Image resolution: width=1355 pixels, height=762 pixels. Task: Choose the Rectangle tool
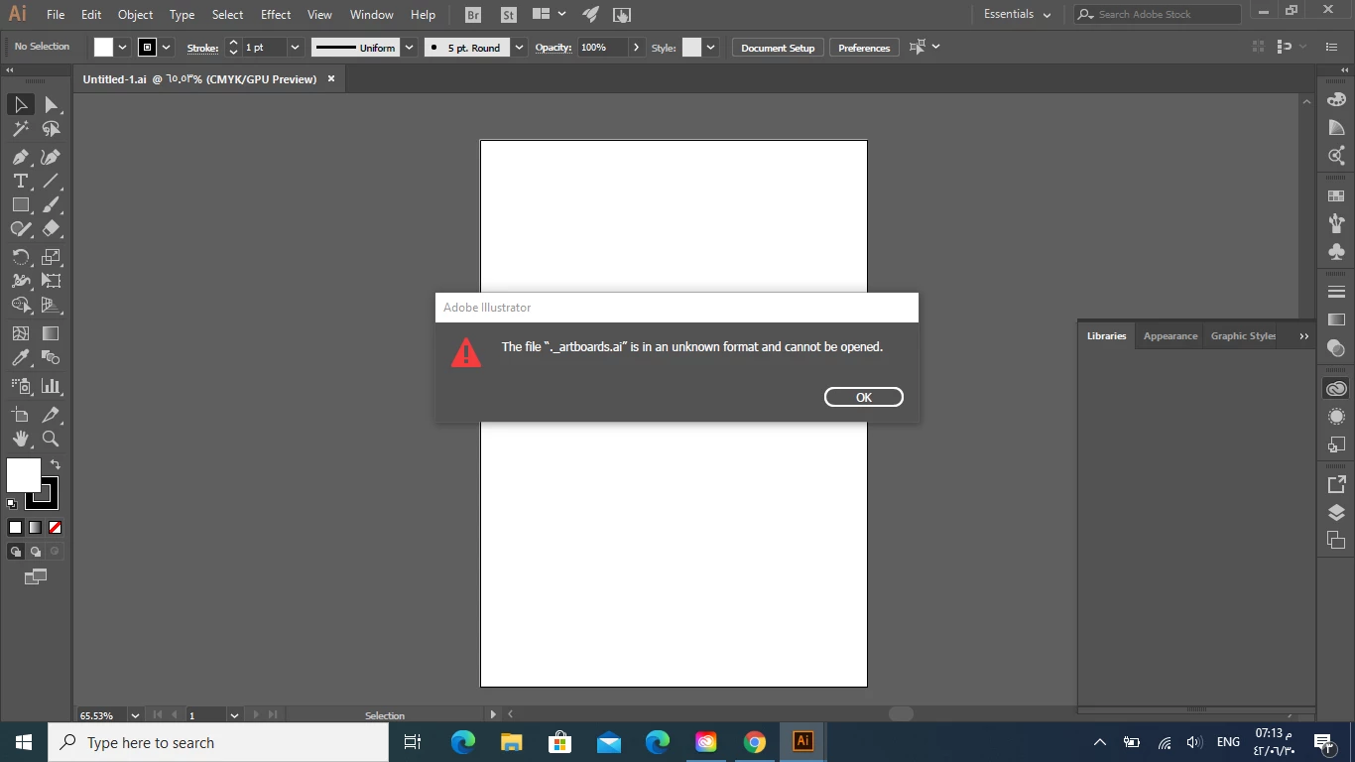pyautogui.click(x=21, y=204)
